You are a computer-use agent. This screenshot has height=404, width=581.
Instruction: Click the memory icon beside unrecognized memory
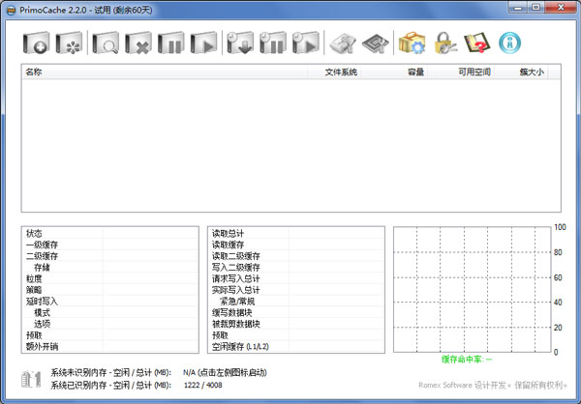tap(31, 379)
